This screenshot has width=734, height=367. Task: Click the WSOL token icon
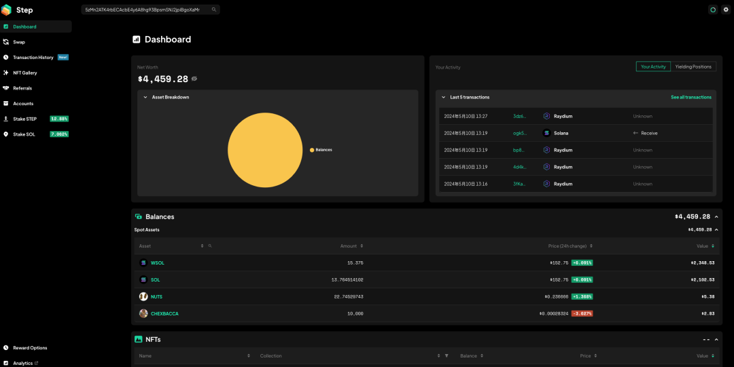(143, 263)
